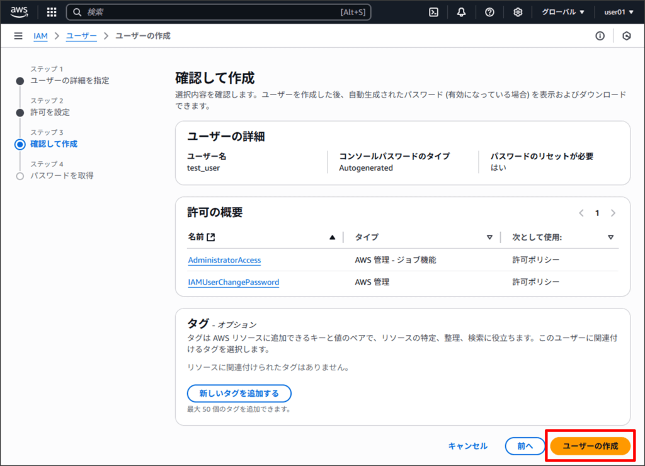Go to IAM breadcrumb link
This screenshot has height=466, width=645.
coord(40,36)
